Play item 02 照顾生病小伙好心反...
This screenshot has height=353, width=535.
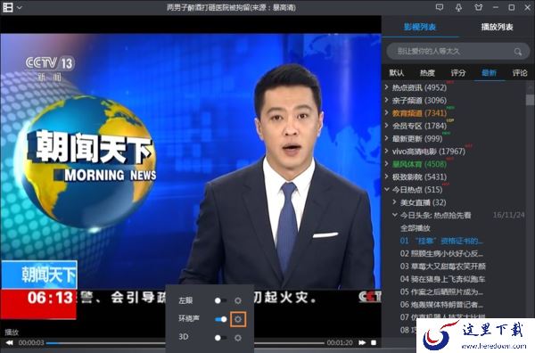441,253
